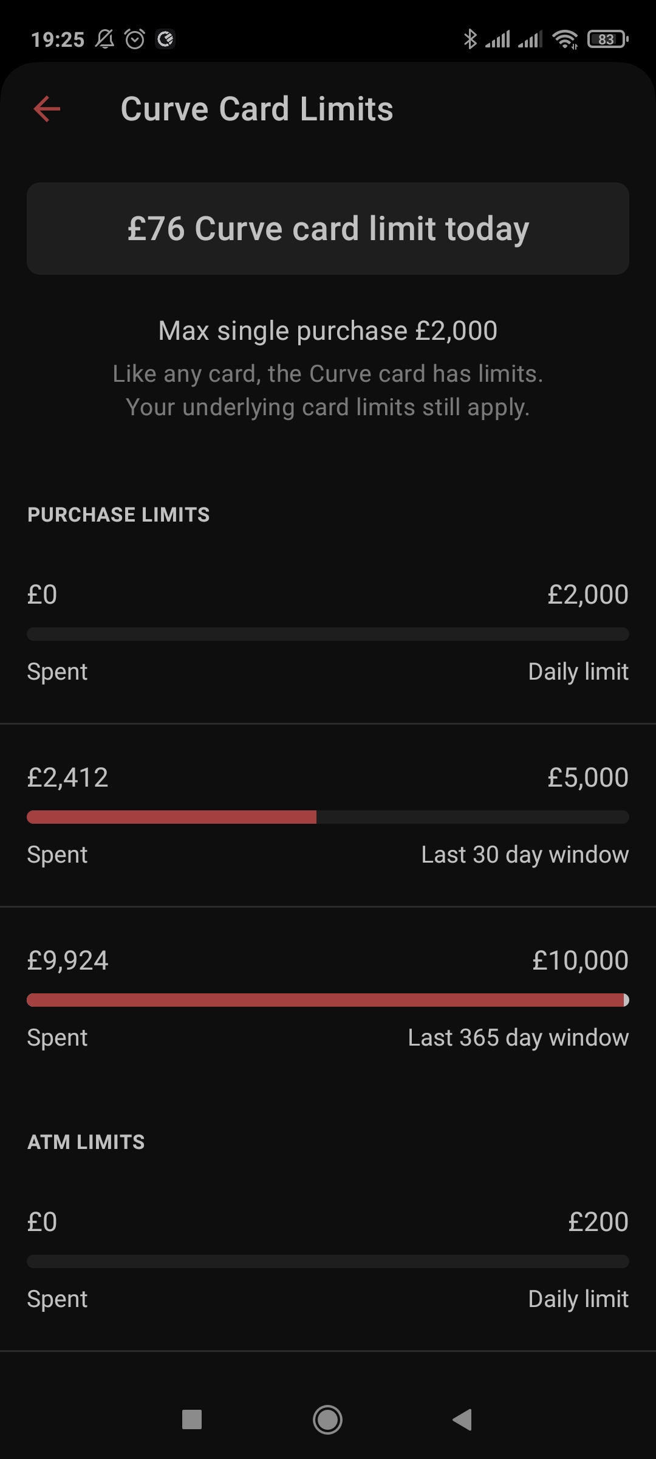Click the purchase daily limit progress bar
Screen dimensions: 656x1459
pyautogui.click(x=328, y=634)
